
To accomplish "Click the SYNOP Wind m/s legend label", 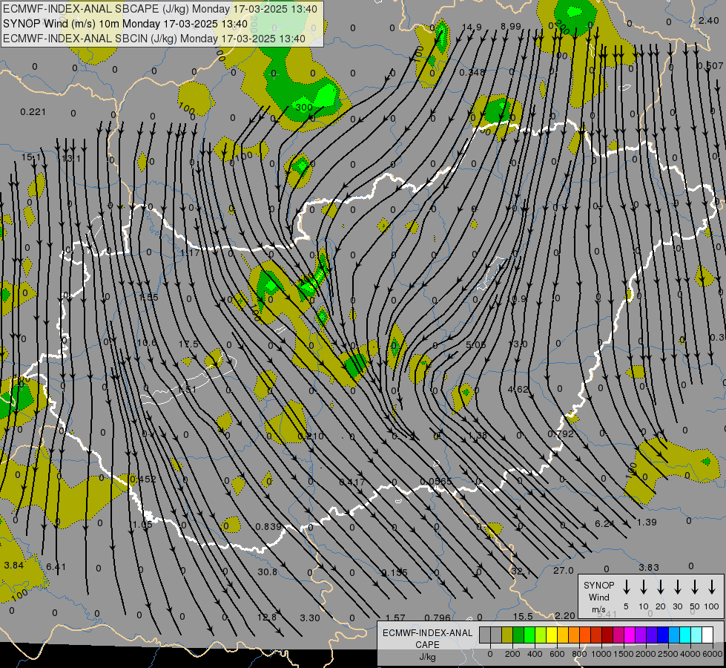I will click(598, 597).
